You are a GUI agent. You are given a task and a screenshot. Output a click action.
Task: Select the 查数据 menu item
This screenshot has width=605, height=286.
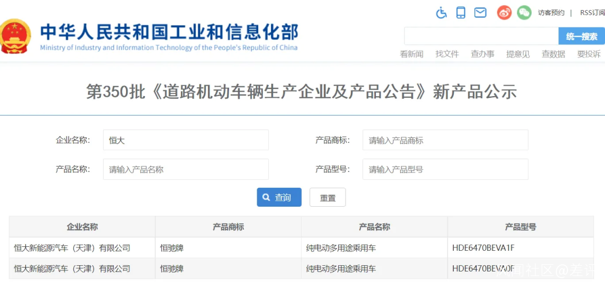pyautogui.click(x=553, y=54)
